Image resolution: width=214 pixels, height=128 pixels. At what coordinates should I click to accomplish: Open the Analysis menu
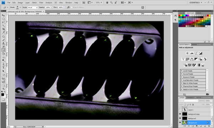point(49,2)
